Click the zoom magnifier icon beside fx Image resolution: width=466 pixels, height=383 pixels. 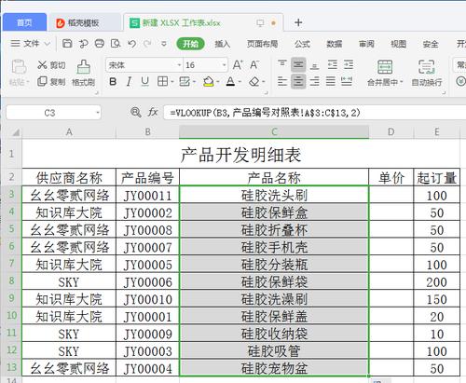pyautogui.click(x=136, y=112)
